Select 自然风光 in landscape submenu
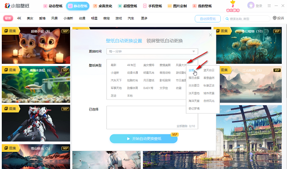This screenshot has height=169, width=287. (209, 101)
